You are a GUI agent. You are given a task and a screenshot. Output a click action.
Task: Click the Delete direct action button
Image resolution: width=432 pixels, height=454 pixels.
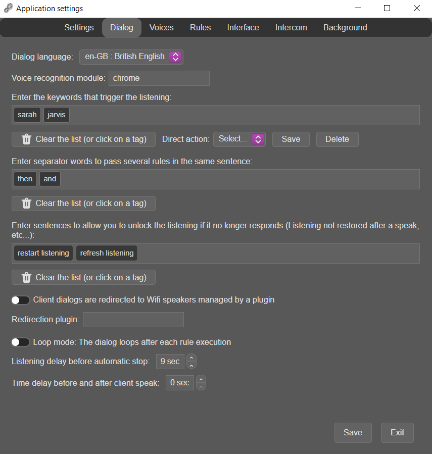pos(337,139)
